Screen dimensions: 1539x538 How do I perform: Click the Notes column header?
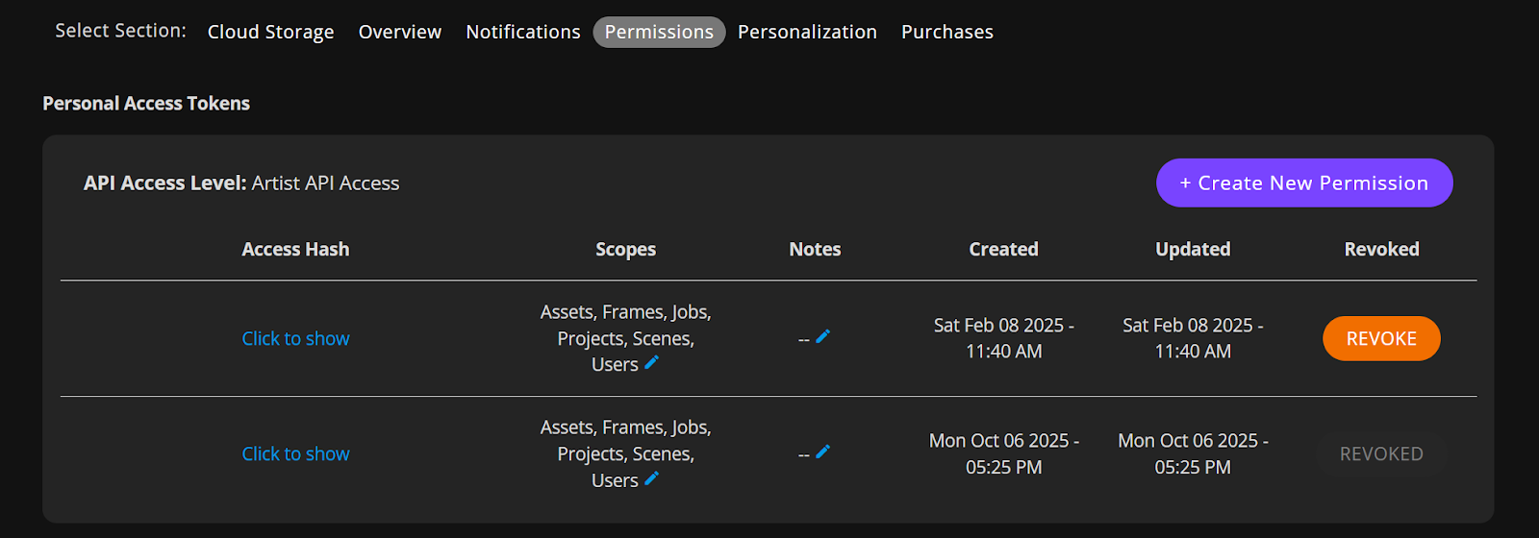point(815,249)
